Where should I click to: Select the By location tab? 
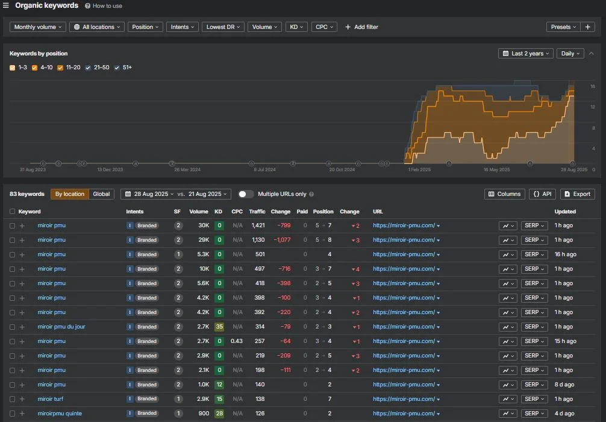tap(69, 194)
